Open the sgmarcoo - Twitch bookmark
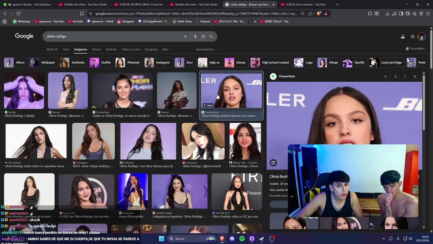 100,21
